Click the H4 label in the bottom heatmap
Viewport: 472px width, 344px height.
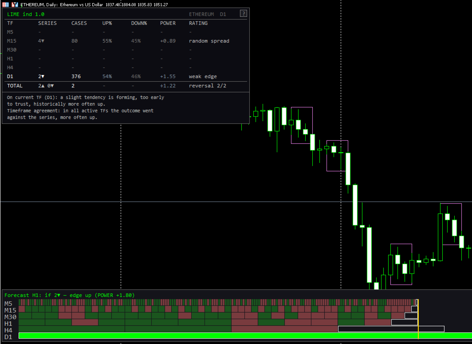coord(8,330)
